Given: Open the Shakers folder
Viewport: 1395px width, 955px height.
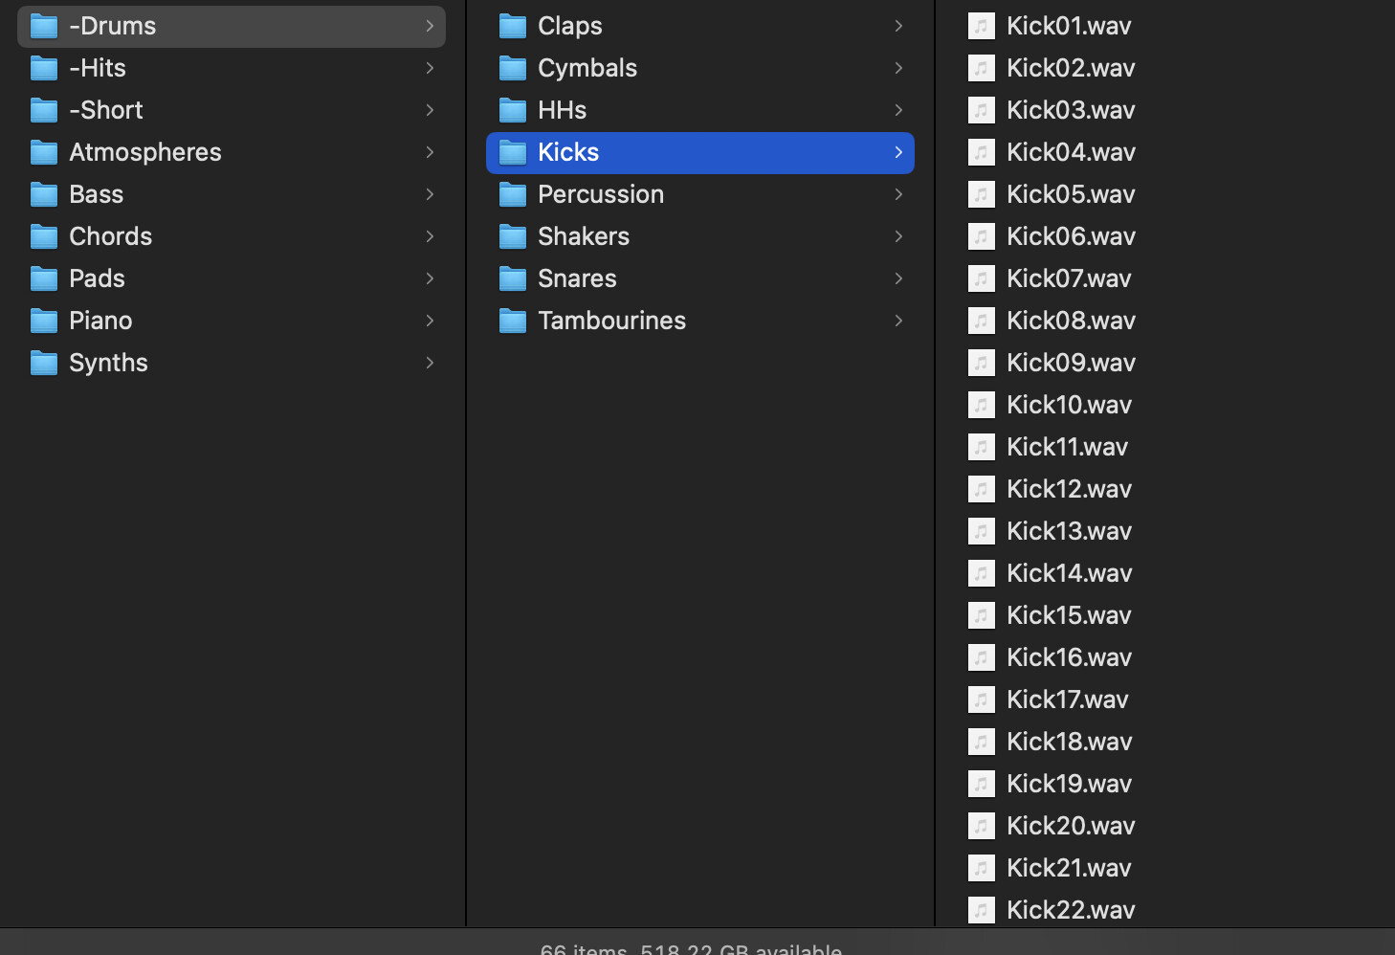Looking at the screenshot, I should (x=584, y=236).
